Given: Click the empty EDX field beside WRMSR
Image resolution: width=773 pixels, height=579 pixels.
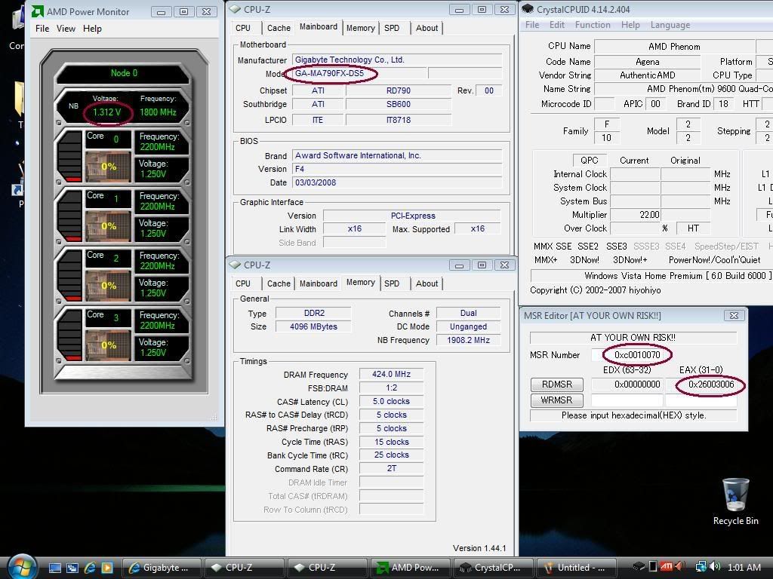Looking at the screenshot, I should [627, 400].
